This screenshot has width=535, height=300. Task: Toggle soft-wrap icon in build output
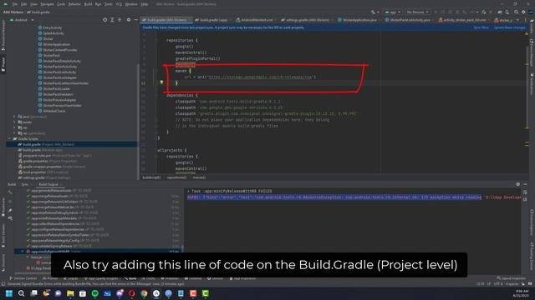525,192
